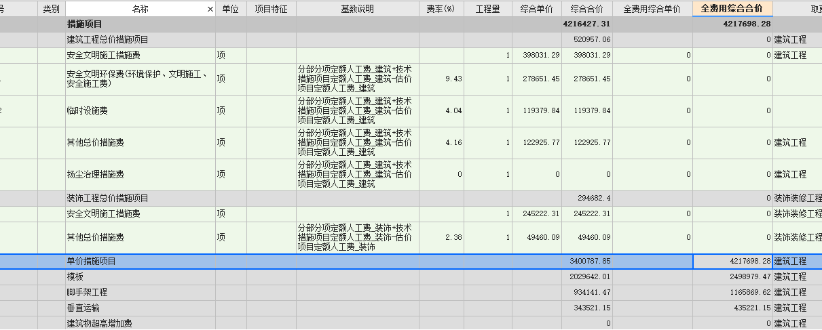
Task: Click the 综合单价 cell showing 122925.77
Action: click(x=537, y=143)
